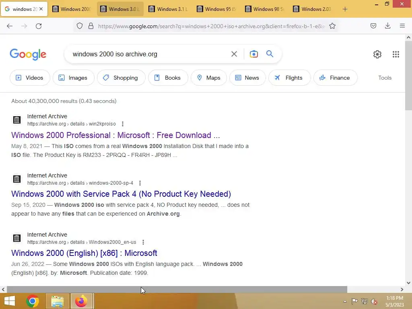The width and height of the screenshot is (412, 309).
Task: Switch to the Windows 3.0 tab
Action: click(x=120, y=9)
